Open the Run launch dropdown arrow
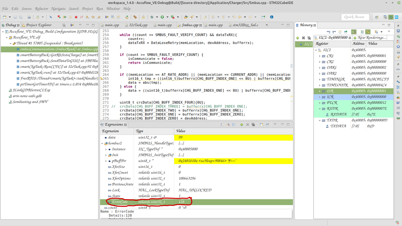 coord(167,17)
